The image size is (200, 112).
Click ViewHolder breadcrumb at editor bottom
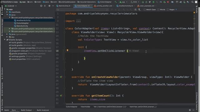tap(85, 107)
